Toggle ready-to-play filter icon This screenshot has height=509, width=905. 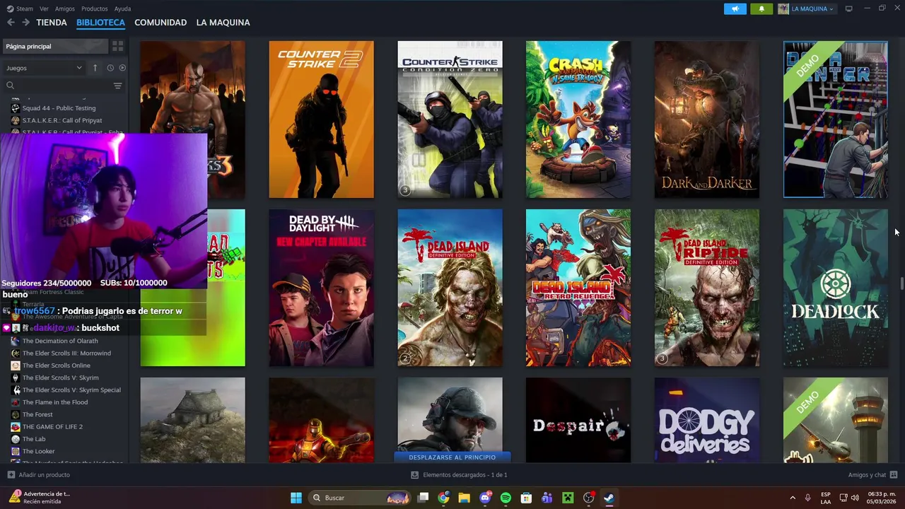(x=122, y=68)
